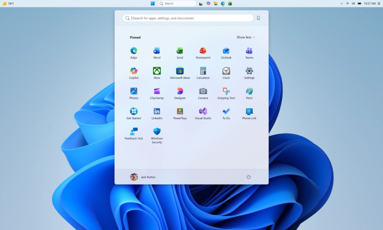
Task: Open Windows Security
Action: (157, 136)
